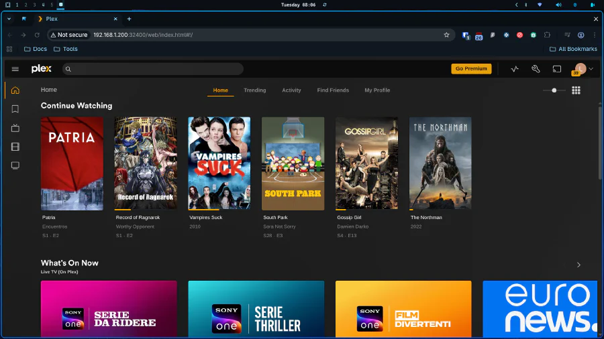
Task: Click the Tuesday 08:06 clock
Action: (298, 5)
